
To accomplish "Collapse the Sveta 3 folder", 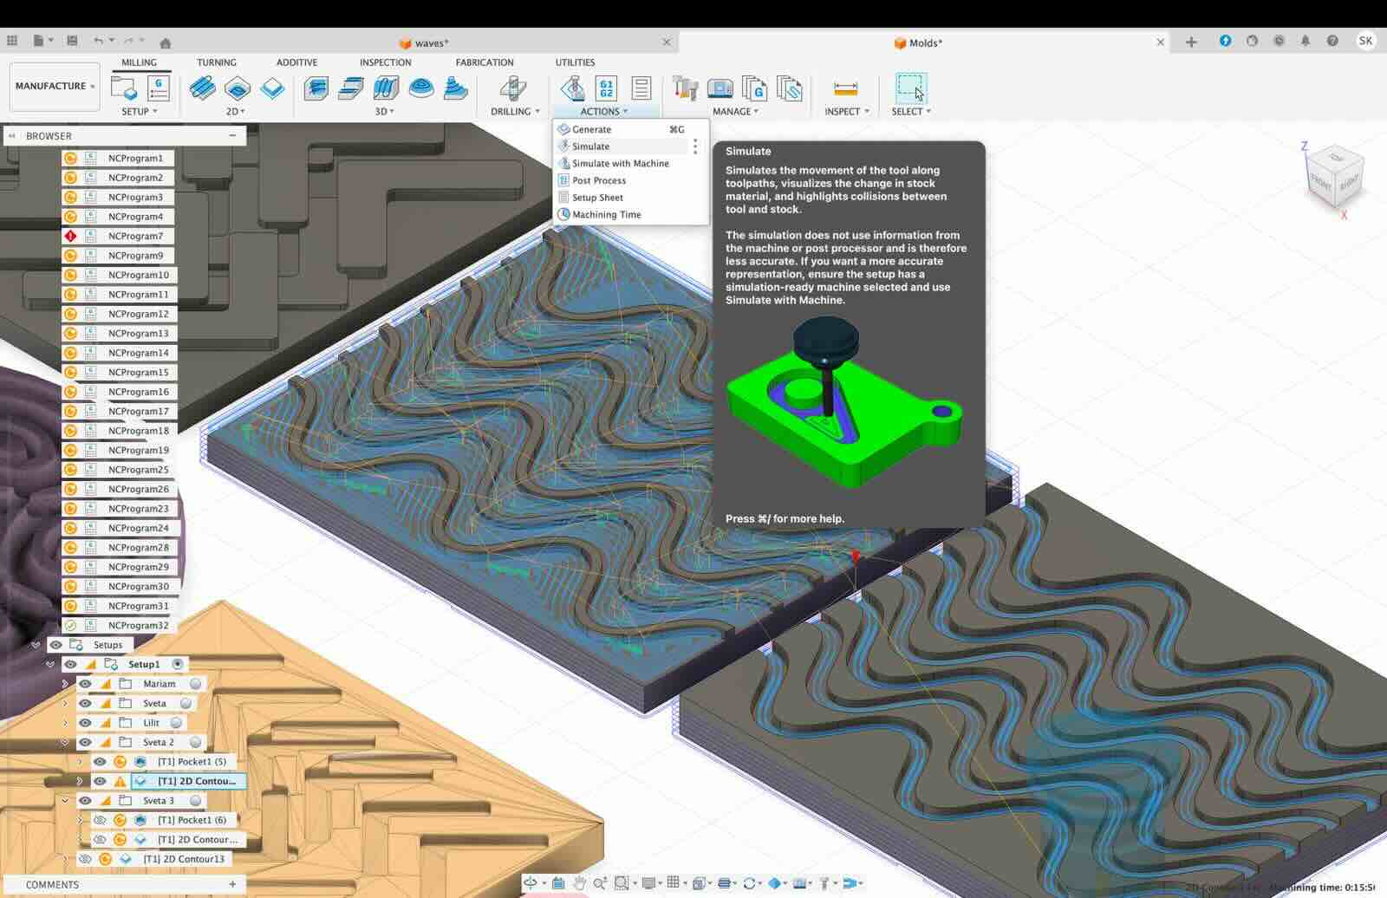I will (x=65, y=801).
